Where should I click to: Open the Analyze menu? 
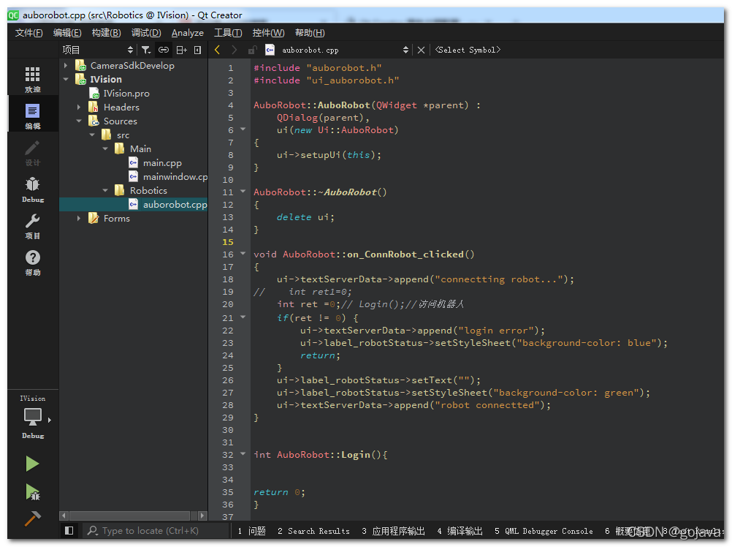pos(187,33)
